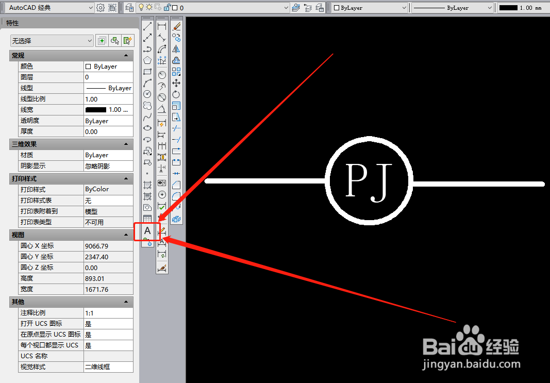Image resolution: width=550 pixels, height=383 pixels.
Task: Collapse the 常规 section
Action: tap(126, 56)
